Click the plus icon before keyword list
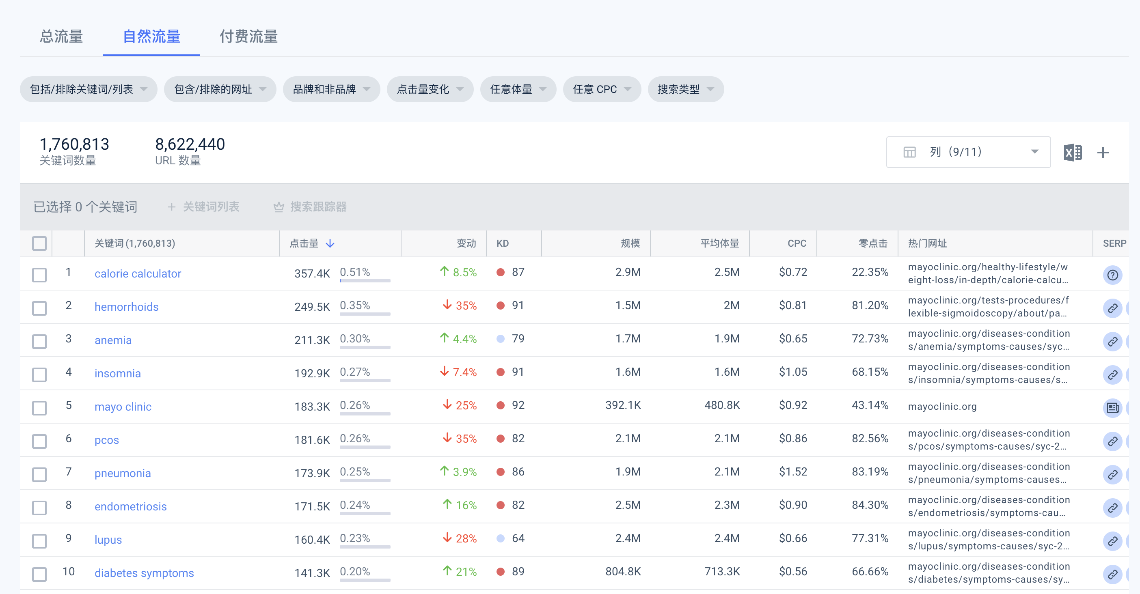 click(172, 207)
